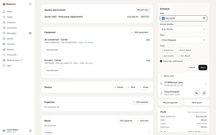Screen dimensions: 216x135
Task: Add Karen Walsh to the crew
Action: [185, 50]
